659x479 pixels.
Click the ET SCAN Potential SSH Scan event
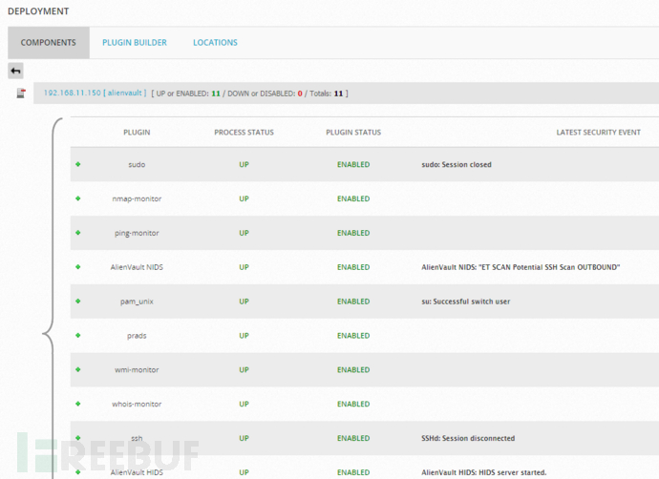point(521,267)
